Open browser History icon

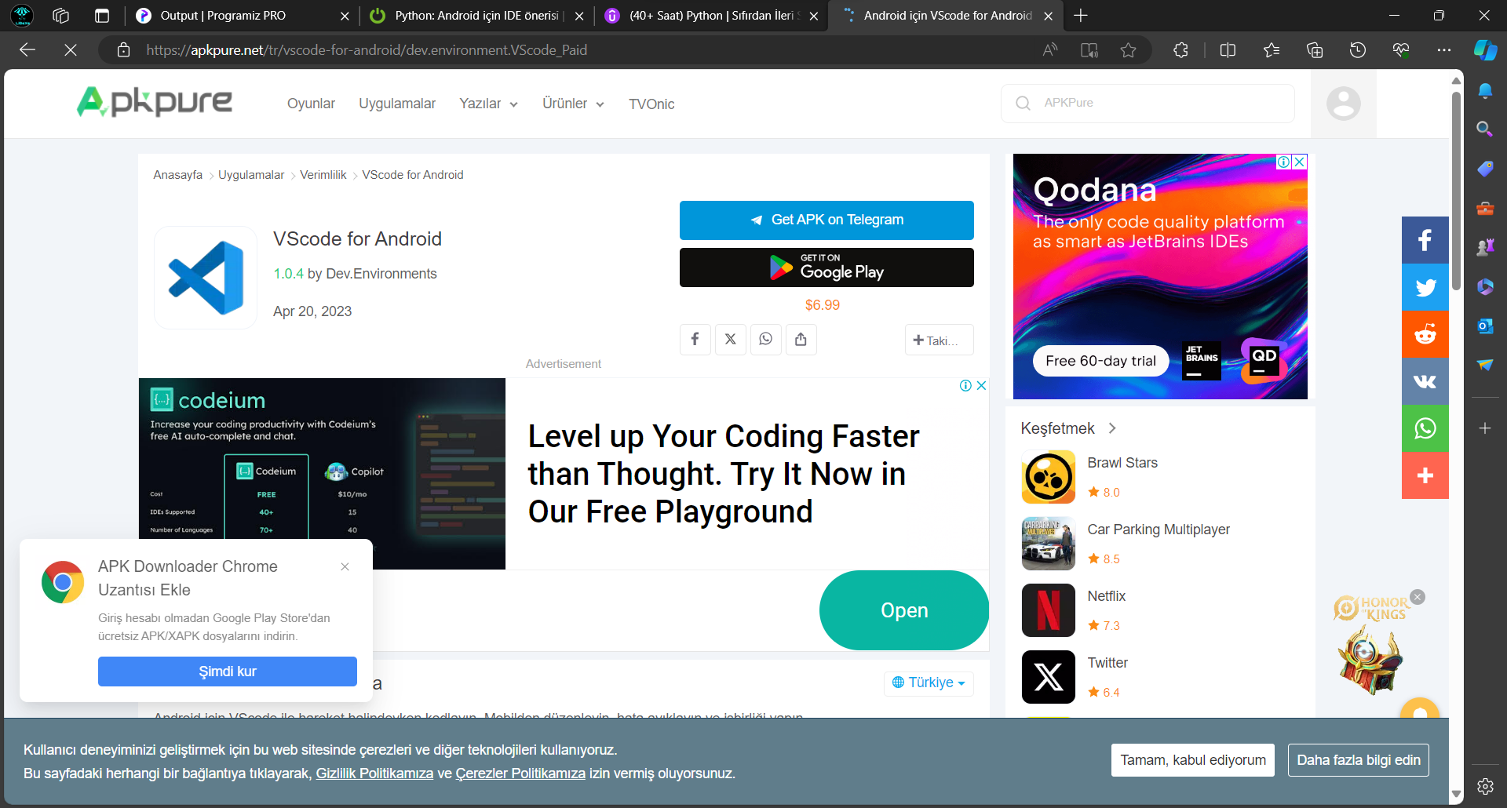point(1358,50)
